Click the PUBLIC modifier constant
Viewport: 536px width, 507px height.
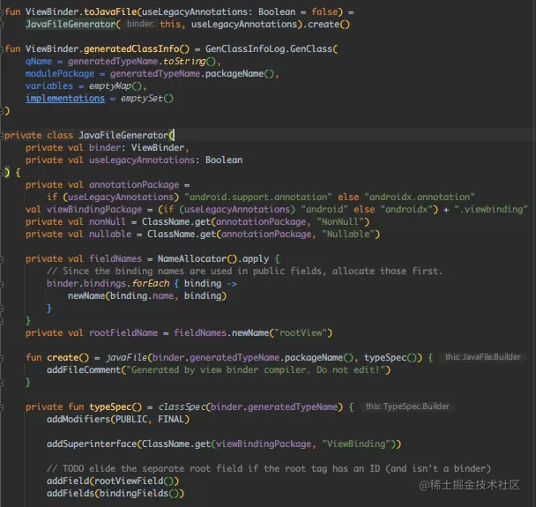(131, 419)
